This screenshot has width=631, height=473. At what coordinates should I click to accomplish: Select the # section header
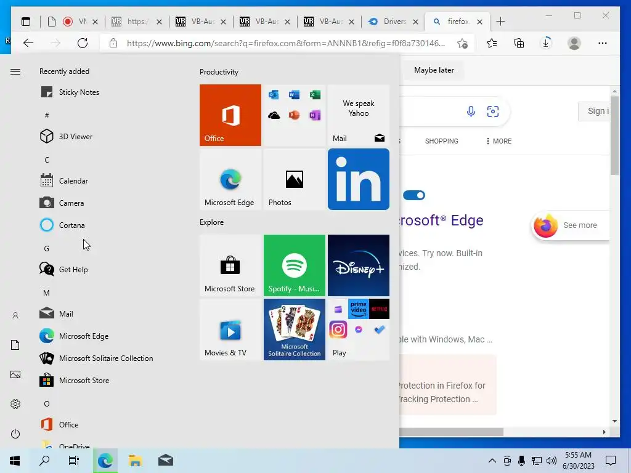pyautogui.click(x=47, y=115)
